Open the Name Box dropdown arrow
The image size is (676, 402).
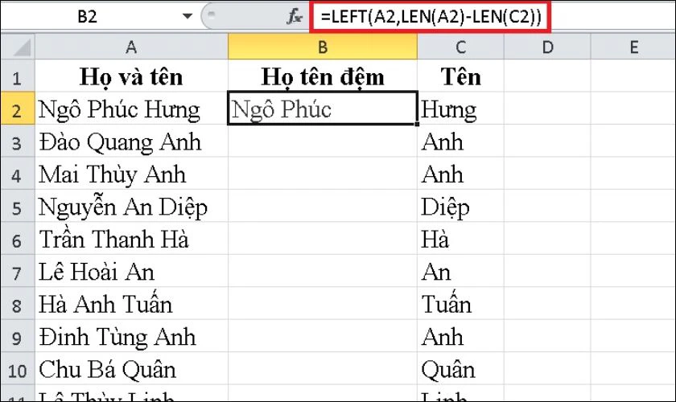point(187,17)
